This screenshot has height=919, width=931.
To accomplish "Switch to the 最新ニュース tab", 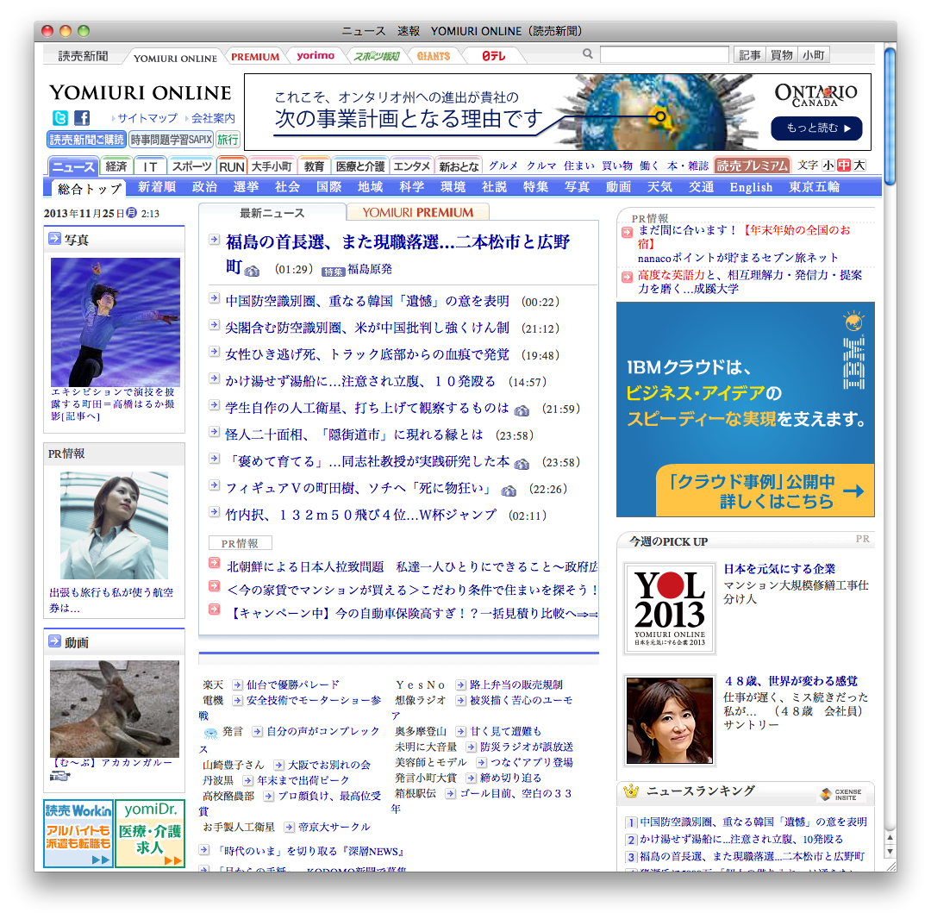I will click(272, 213).
